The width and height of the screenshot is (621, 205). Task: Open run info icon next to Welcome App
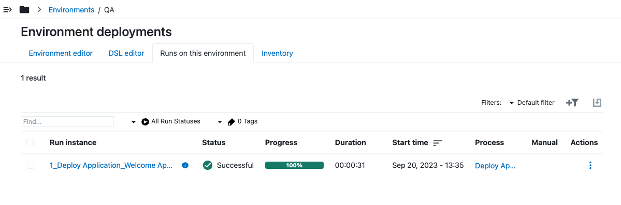(x=185, y=165)
